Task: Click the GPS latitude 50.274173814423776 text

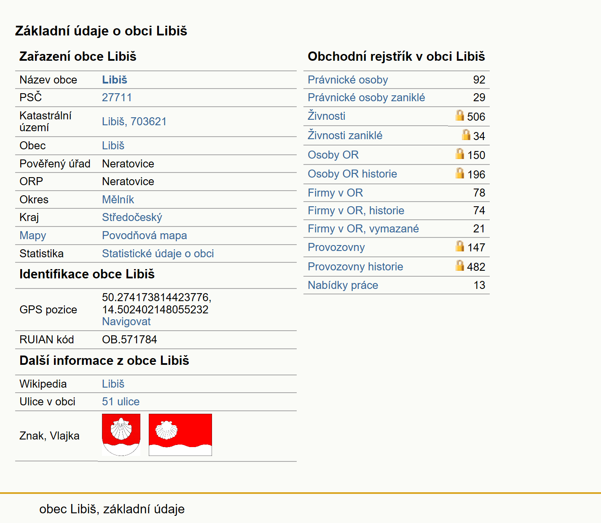Action: point(156,297)
